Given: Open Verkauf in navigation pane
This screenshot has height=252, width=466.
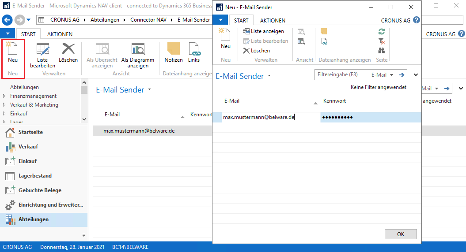Looking at the screenshot, I should 44,147.
